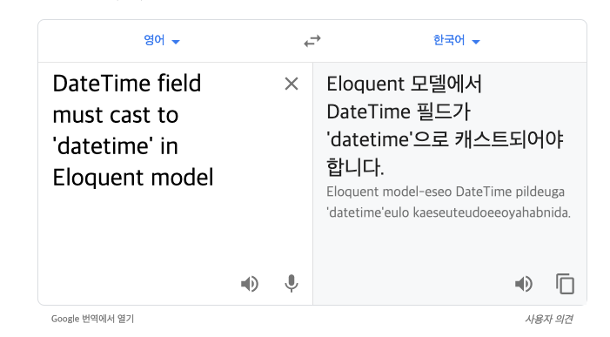The height and width of the screenshot is (337, 610).
Task: Click the arrow next to 한국어
Action: [x=476, y=42]
